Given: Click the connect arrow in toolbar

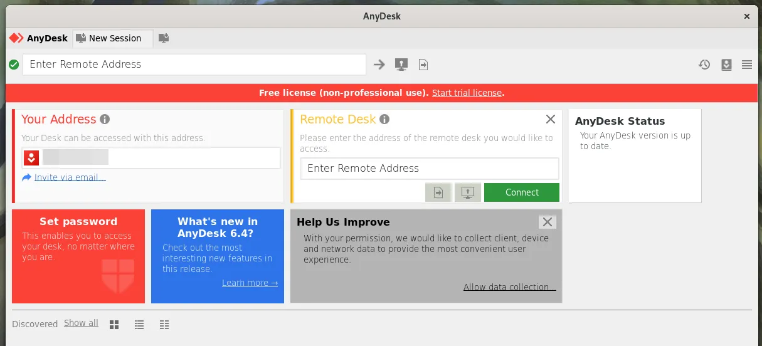Looking at the screenshot, I should tap(379, 65).
